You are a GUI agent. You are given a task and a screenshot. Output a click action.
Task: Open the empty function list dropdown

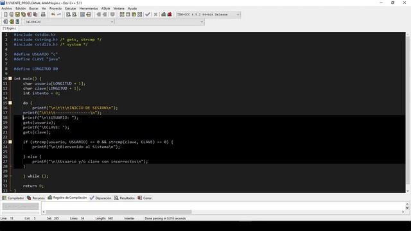click(159, 22)
